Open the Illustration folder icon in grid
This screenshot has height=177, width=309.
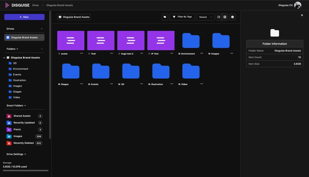click(x=161, y=71)
